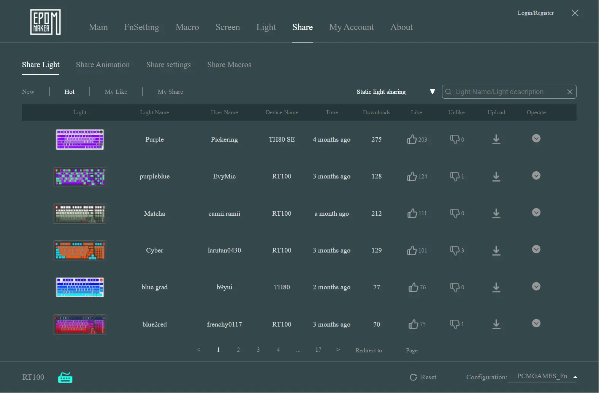Dislike the blue grad light preset
The width and height of the screenshot is (599, 393).
[455, 287]
